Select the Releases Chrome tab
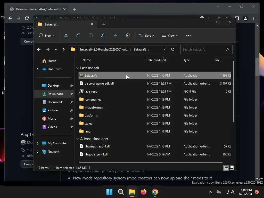 38,9
